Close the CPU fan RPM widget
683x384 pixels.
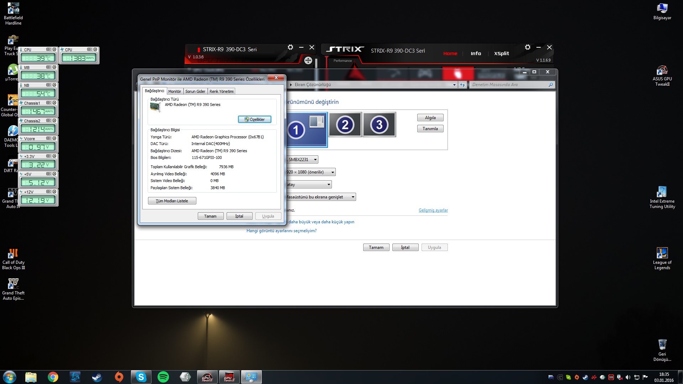95,49
